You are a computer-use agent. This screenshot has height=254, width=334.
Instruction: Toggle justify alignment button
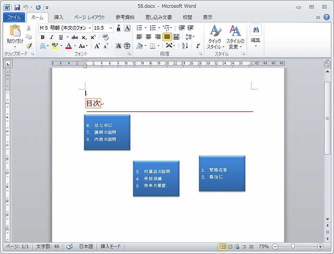(x=167, y=37)
